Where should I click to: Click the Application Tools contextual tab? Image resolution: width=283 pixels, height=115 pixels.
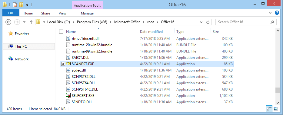87,5
